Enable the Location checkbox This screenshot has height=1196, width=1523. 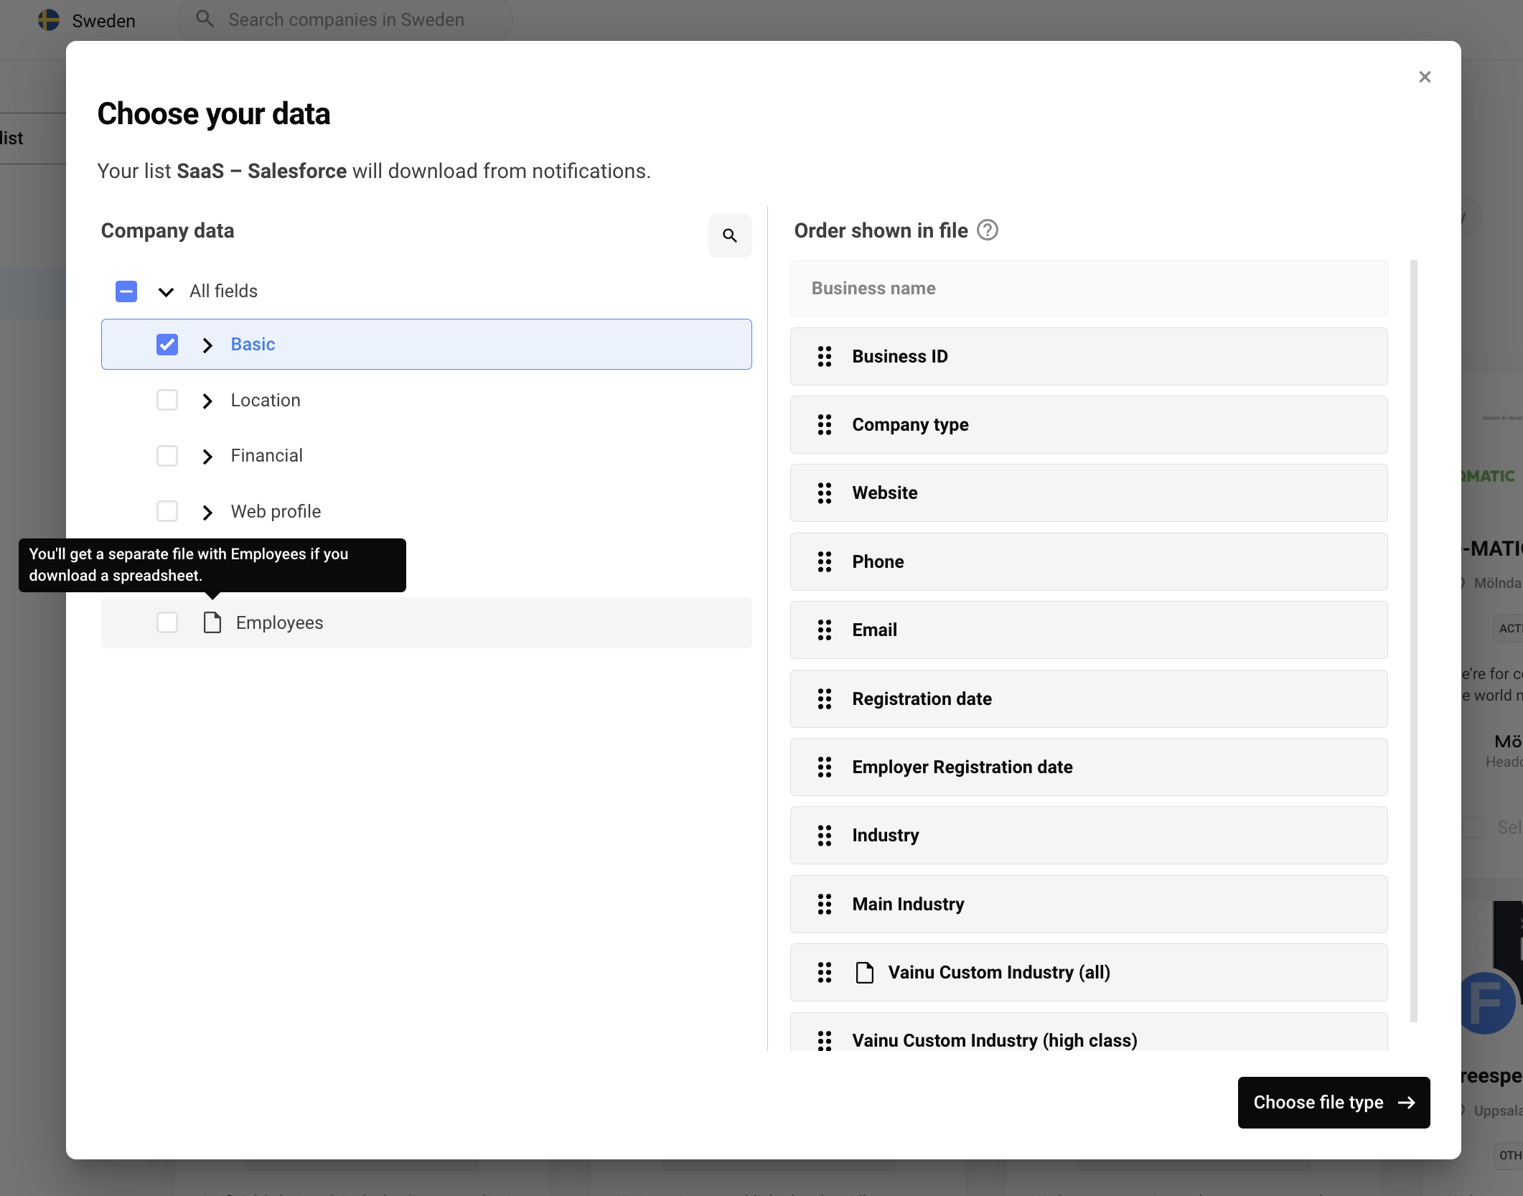point(167,400)
